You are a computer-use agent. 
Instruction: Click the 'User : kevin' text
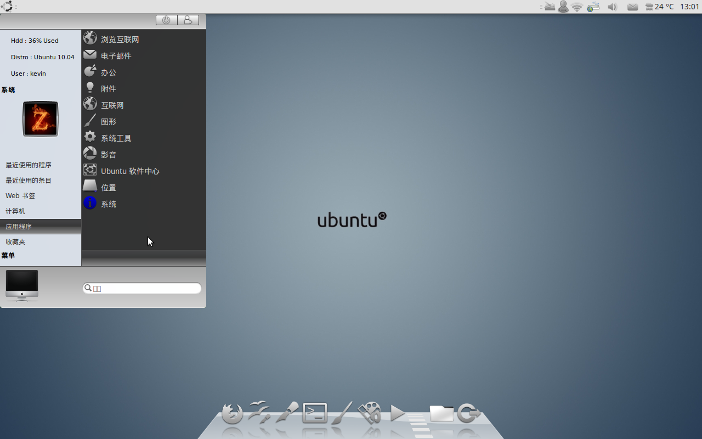pyautogui.click(x=29, y=74)
